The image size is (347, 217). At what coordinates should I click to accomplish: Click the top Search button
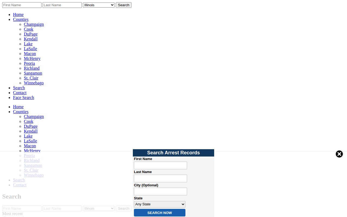coord(124,5)
